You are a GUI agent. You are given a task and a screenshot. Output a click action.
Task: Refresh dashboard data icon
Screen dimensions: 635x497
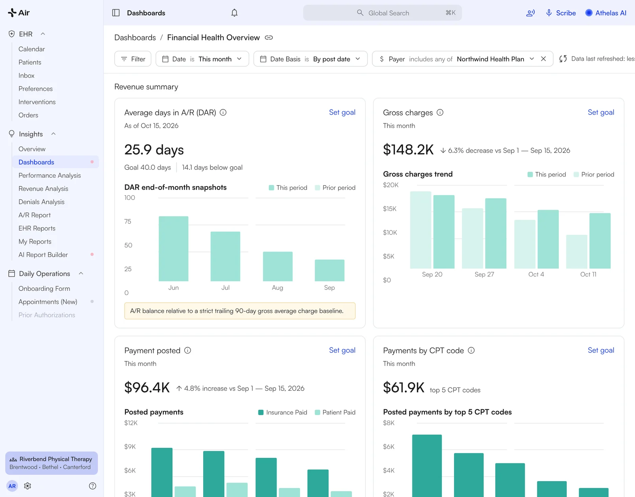click(x=563, y=59)
